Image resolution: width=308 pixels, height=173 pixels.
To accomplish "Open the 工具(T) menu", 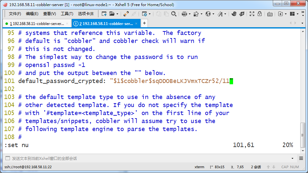I will point(67,14).
